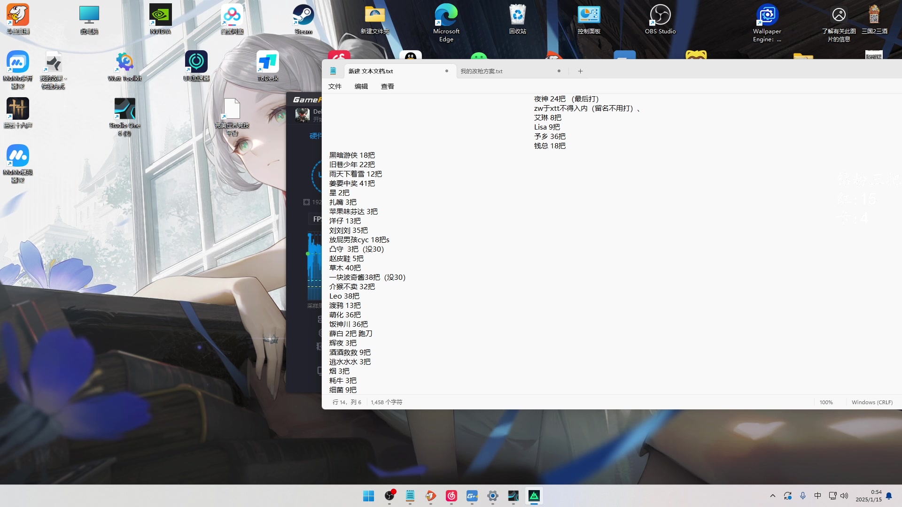Open the 控制面板 desktop icon

click(x=589, y=19)
